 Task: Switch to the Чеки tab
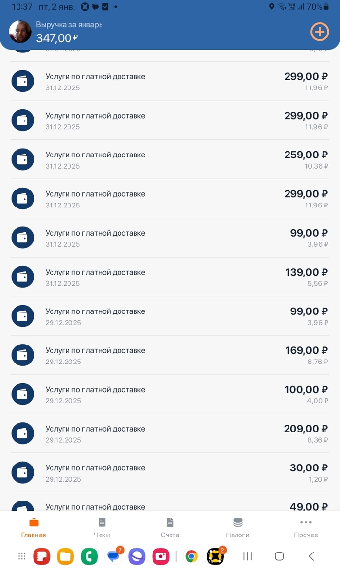click(x=102, y=528)
